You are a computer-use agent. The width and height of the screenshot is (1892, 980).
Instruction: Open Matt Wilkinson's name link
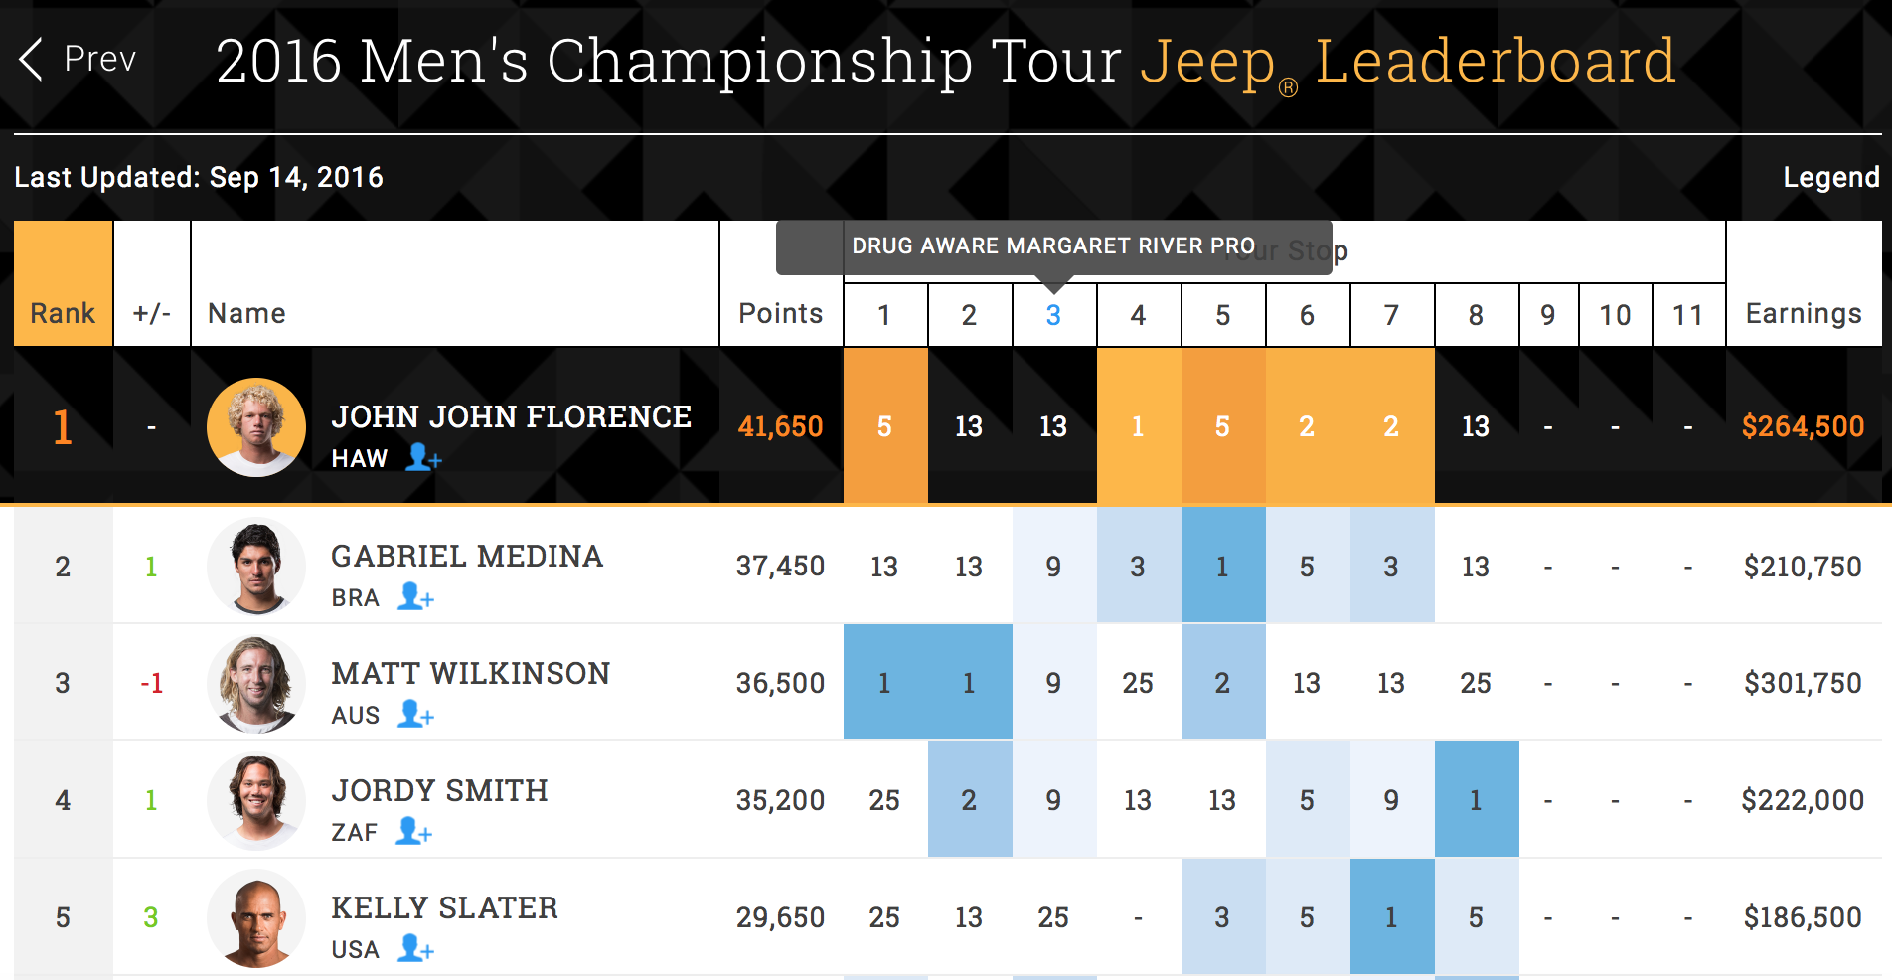(x=470, y=674)
